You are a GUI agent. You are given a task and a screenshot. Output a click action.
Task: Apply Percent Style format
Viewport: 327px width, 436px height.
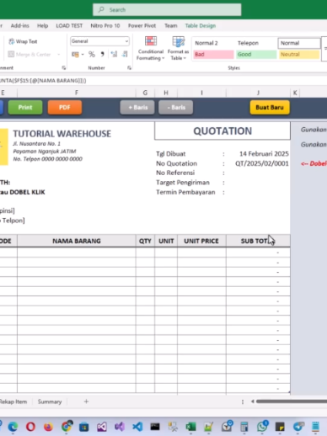point(92,54)
